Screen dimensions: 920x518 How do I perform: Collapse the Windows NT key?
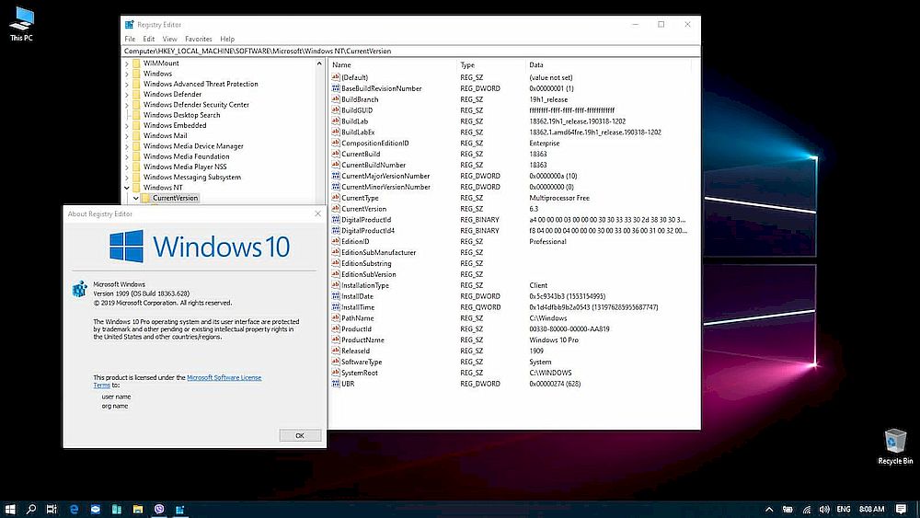tap(127, 188)
